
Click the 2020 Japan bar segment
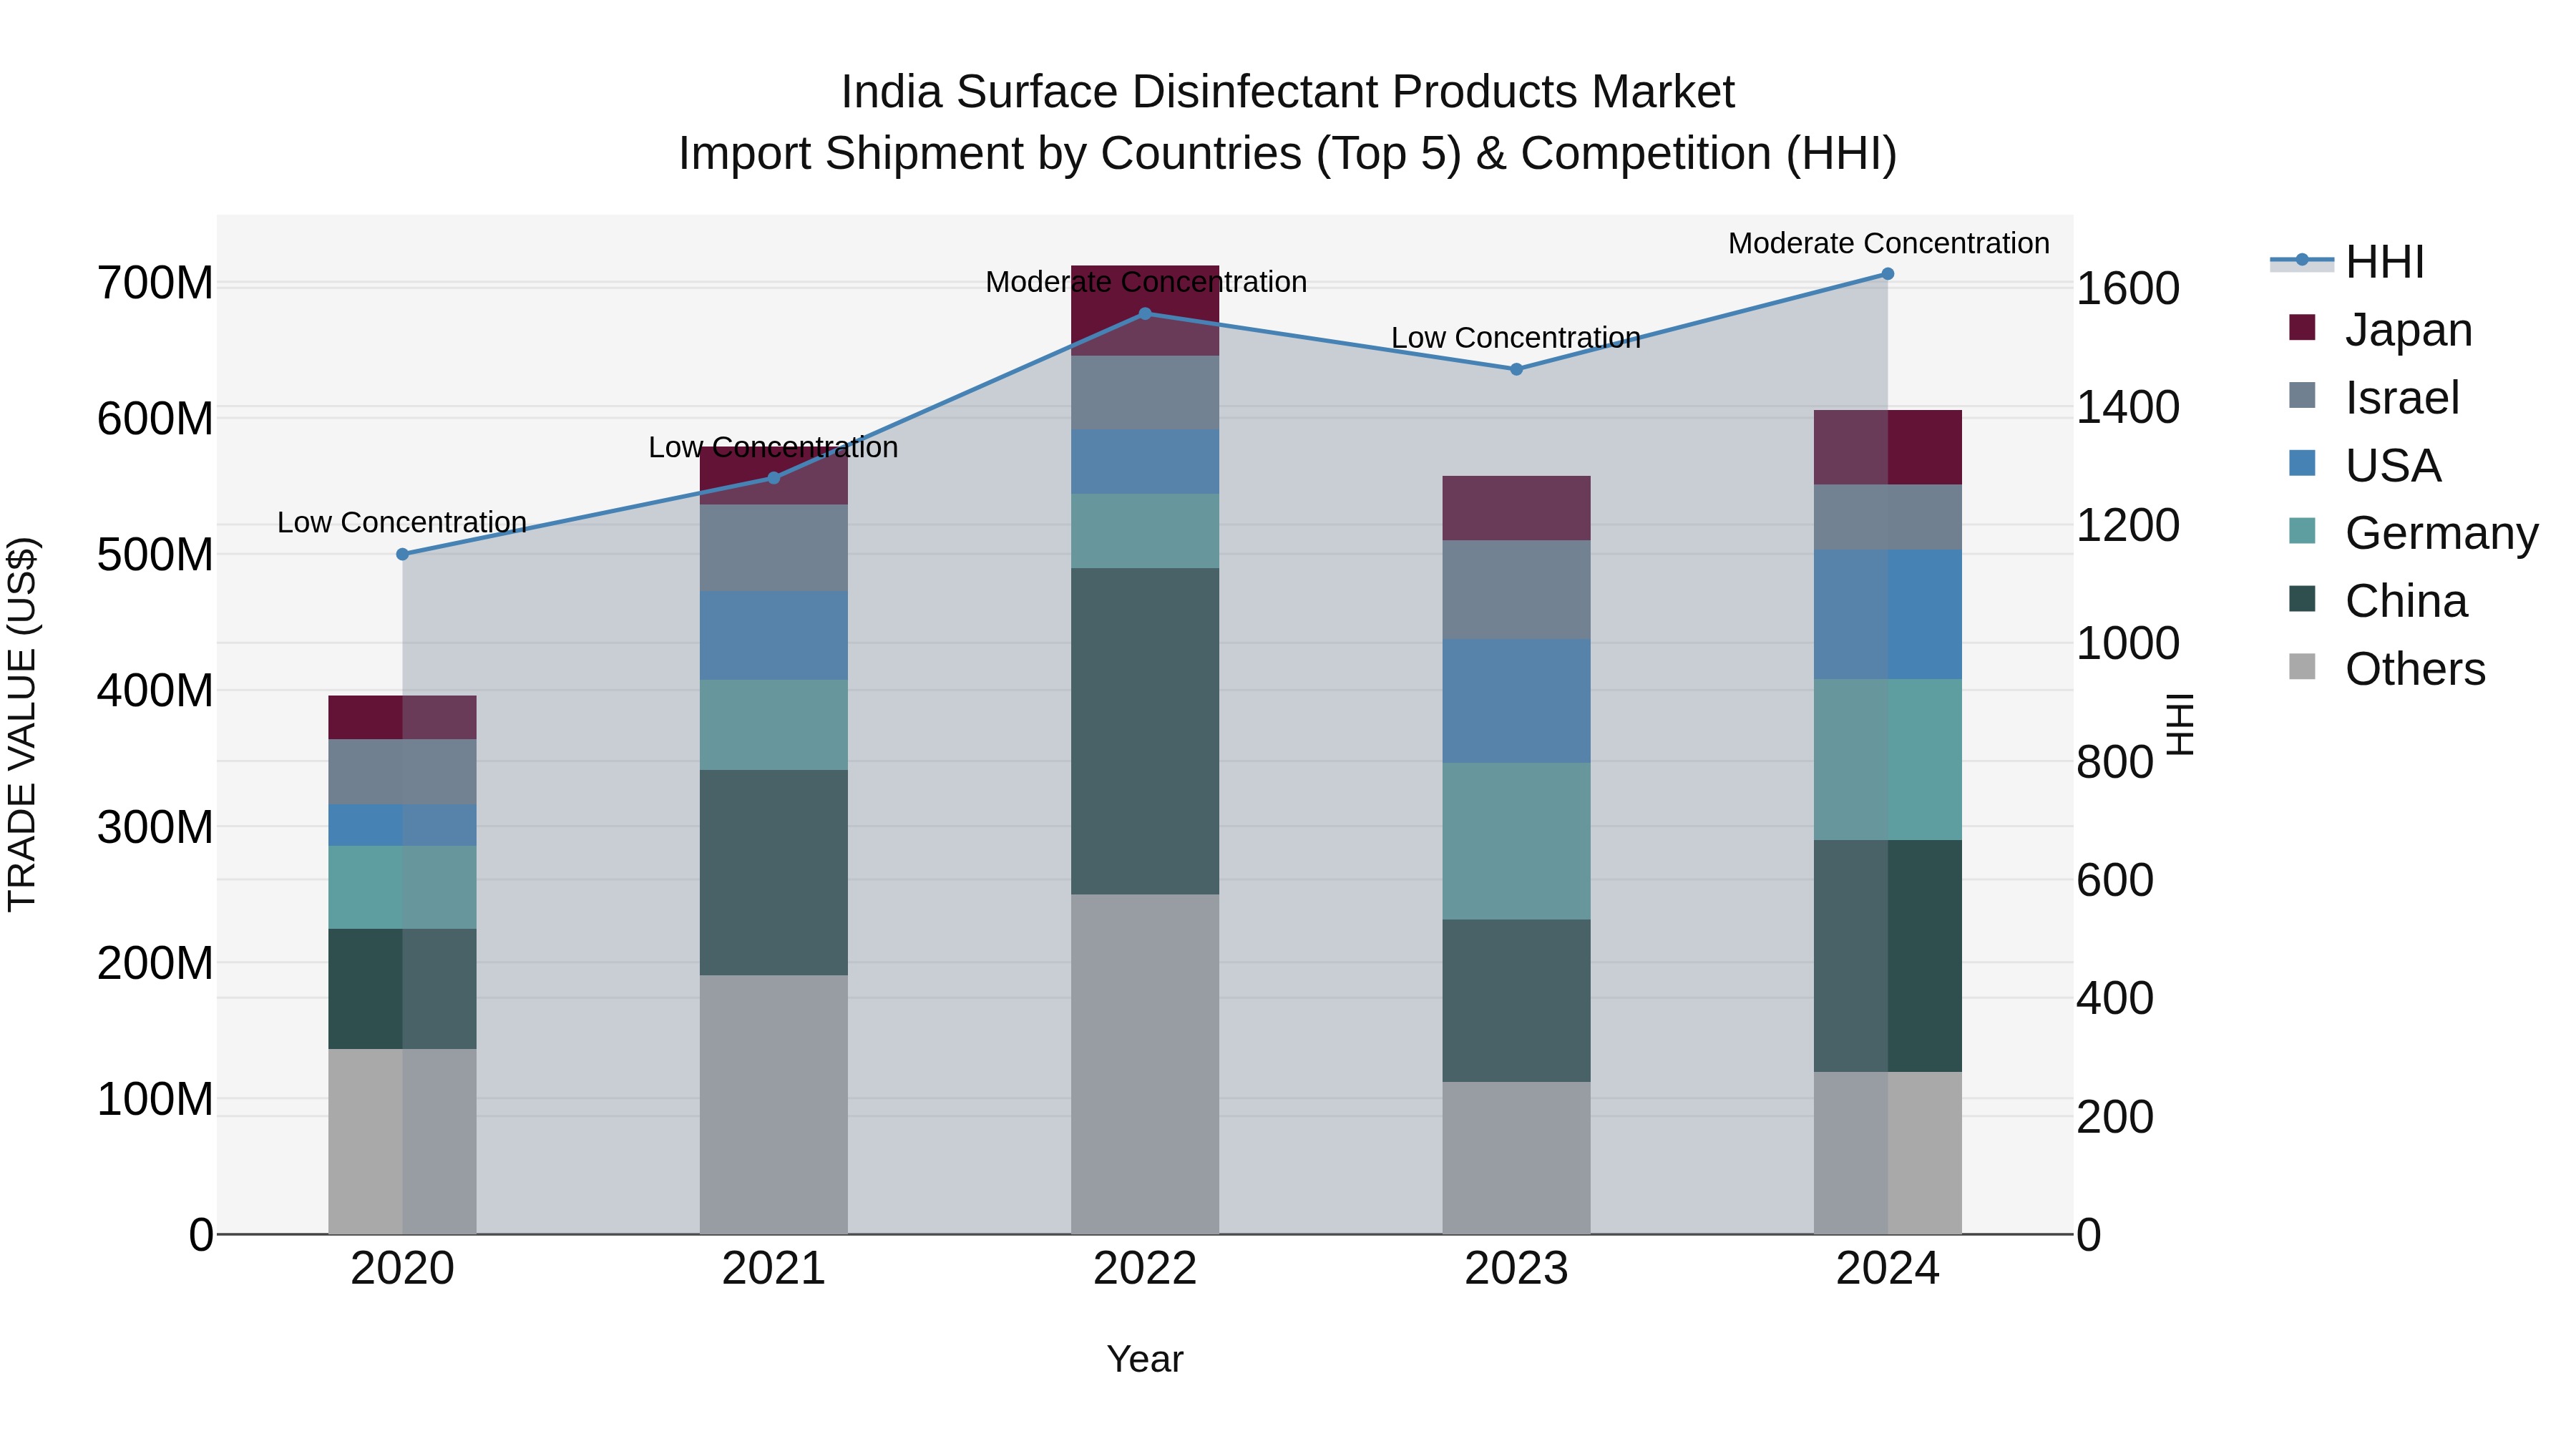tap(403, 717)
